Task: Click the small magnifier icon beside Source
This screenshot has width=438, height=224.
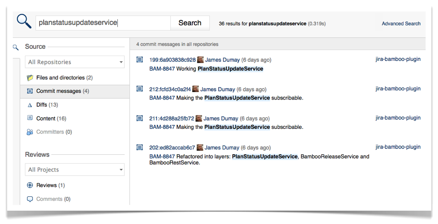Action: pyautogui.click(x=16, y=47)
